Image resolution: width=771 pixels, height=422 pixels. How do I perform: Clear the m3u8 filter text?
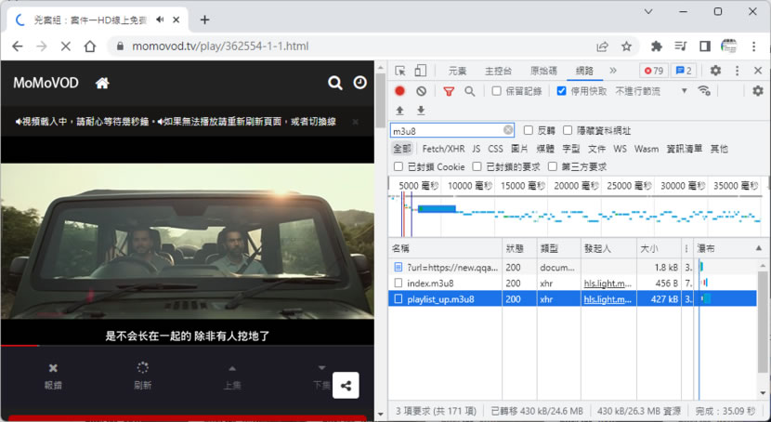pyautogui.click(x=508, y=130)
